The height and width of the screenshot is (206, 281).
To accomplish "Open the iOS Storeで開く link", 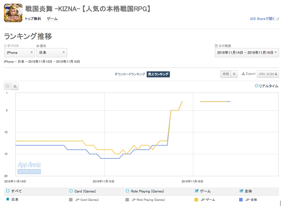I will pos(262,19).
